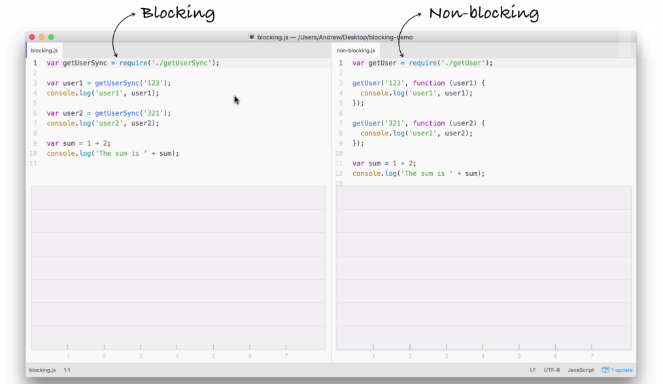Open the LF line ending selector
Image resolution: width=663 pixels, height=384 pixels.
[x=533, y=370]
